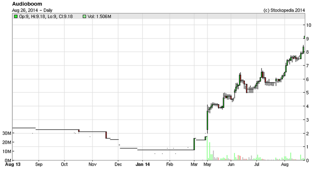The height and width of the screenshot is (172, 317).
Task: Click the 'Aug 13' x-axis label
Action: point(13,164)
